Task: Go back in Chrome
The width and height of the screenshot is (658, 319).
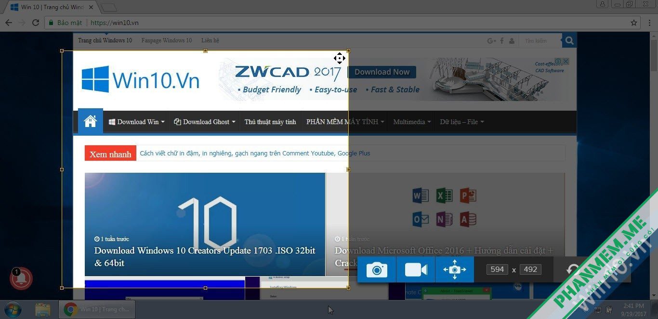Action: click(9, 23)
